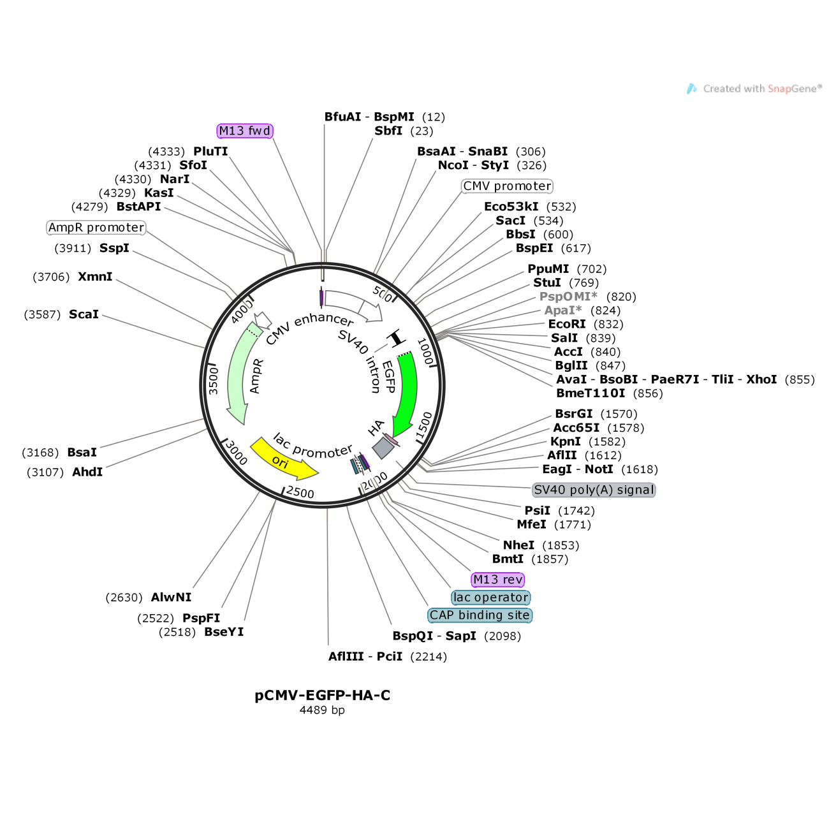Select the BstAPI (4279) enzyme label

(x=116, y=207)
